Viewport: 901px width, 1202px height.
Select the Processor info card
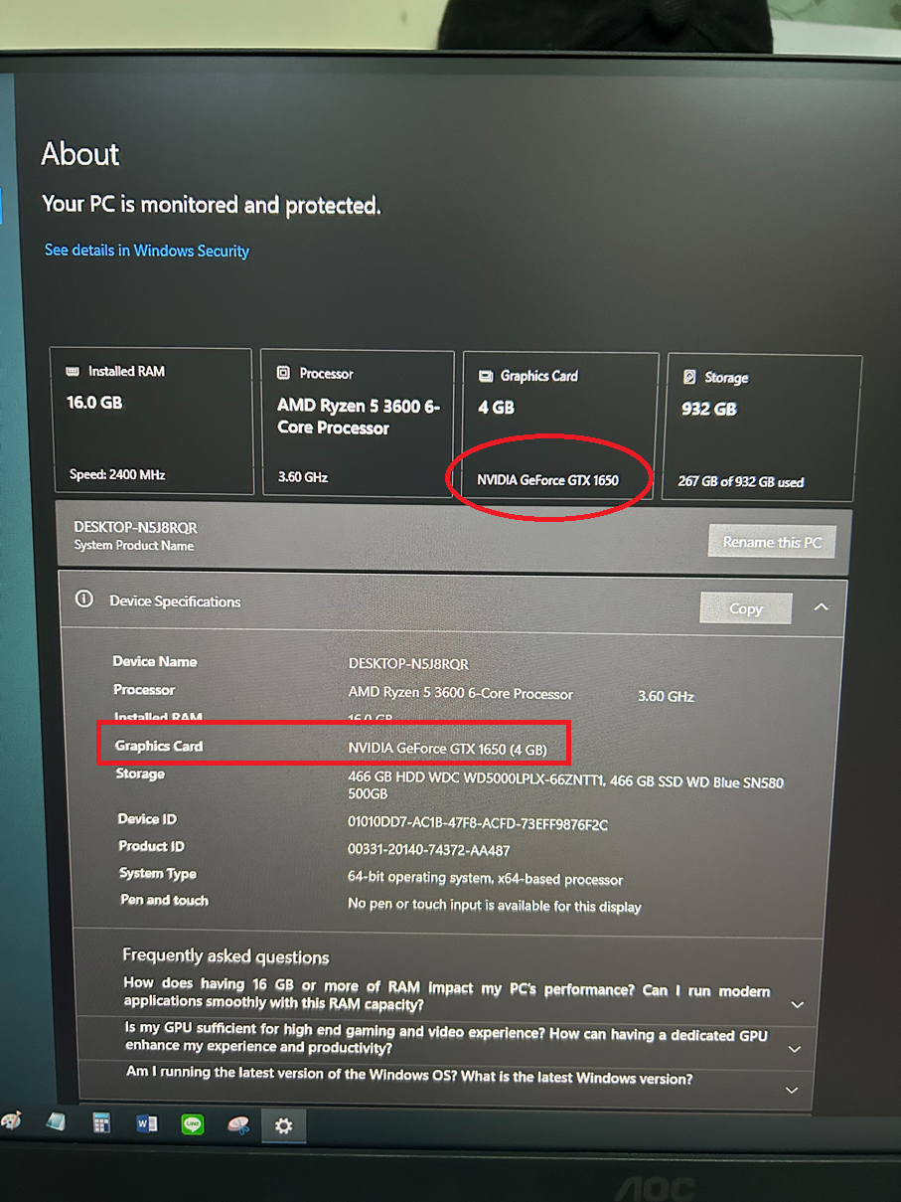[x=358, y=423]
